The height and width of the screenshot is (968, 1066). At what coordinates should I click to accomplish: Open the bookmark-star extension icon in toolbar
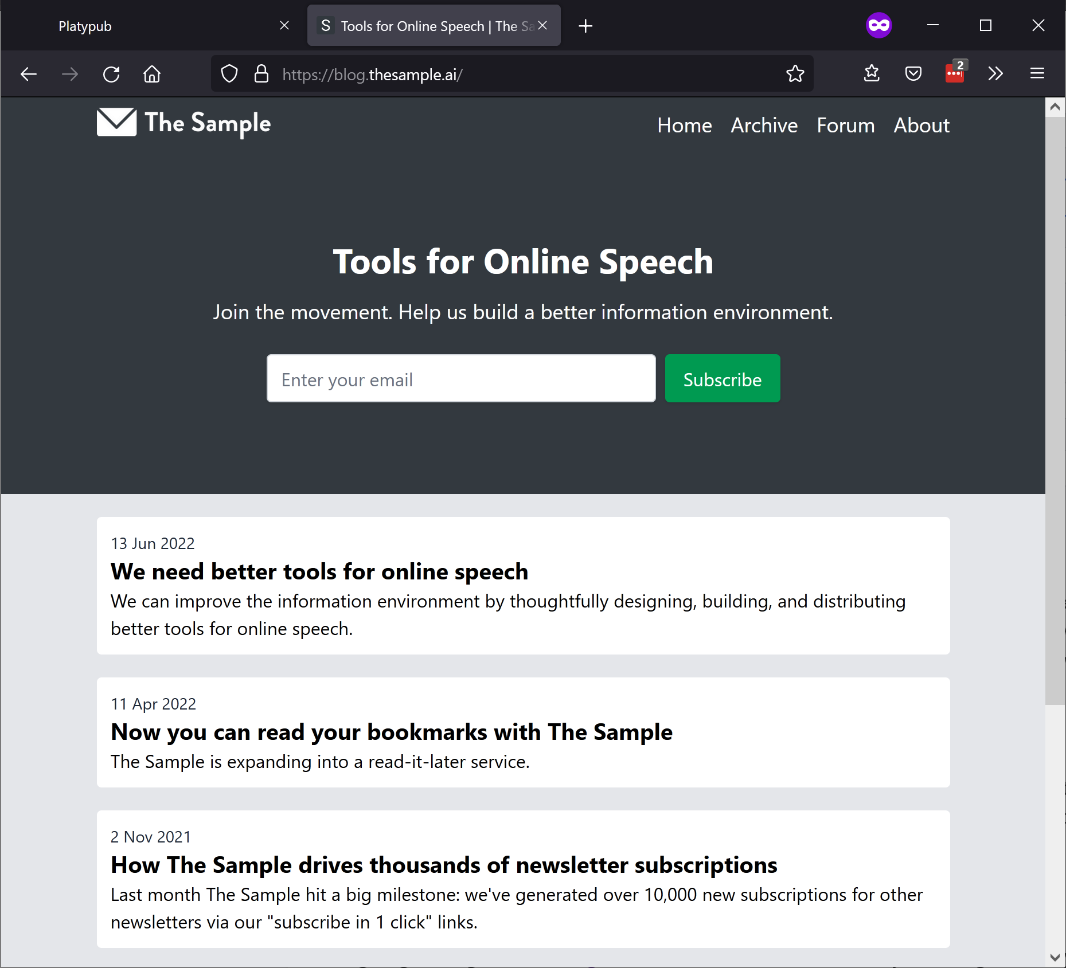pyautogui.click(x=872, y=74)
